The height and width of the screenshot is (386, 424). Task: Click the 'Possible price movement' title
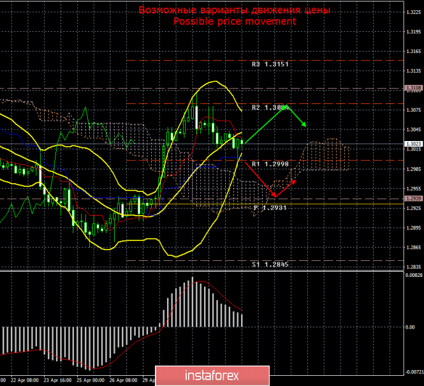(x=235, y=21)
